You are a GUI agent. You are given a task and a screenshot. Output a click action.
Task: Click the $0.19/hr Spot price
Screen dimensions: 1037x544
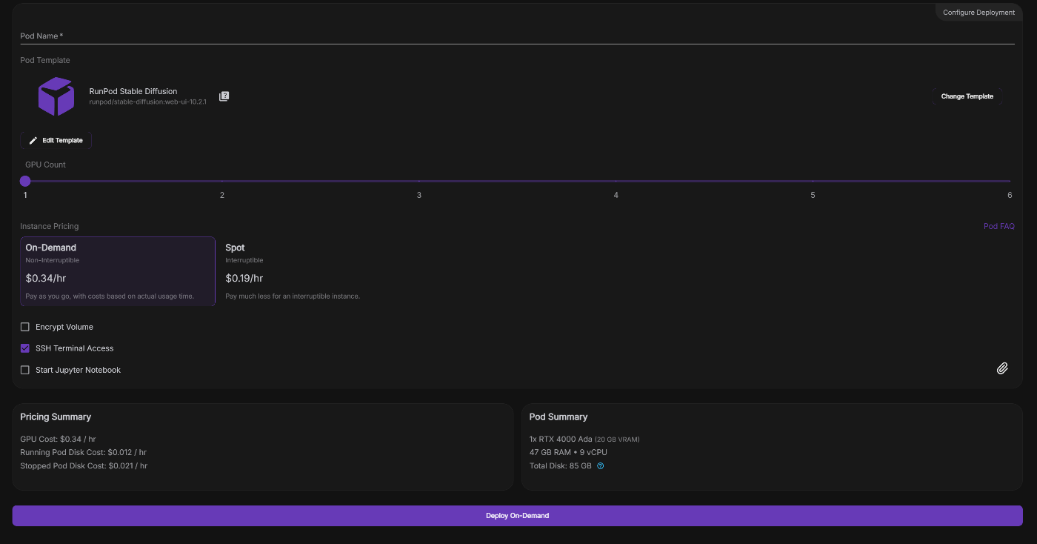[244, 279]
